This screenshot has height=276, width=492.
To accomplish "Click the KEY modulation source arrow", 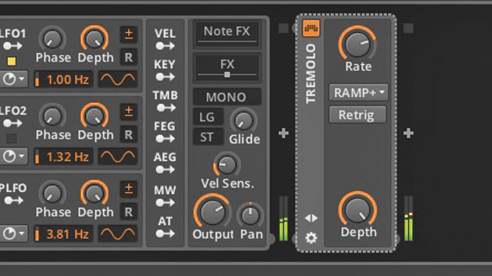I will 165,77.
